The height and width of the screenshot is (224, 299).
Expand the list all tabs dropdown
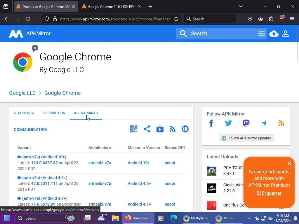point(241,6)
